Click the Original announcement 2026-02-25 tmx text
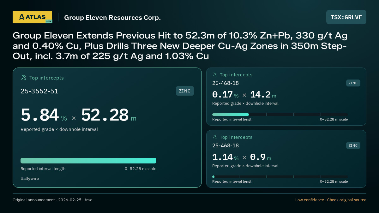 click(52, 200)
